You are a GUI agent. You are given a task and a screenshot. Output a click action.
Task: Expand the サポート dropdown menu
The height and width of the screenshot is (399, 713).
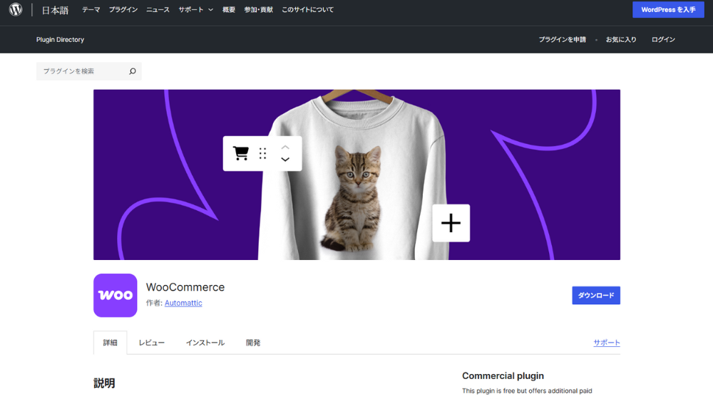point(196,9)
